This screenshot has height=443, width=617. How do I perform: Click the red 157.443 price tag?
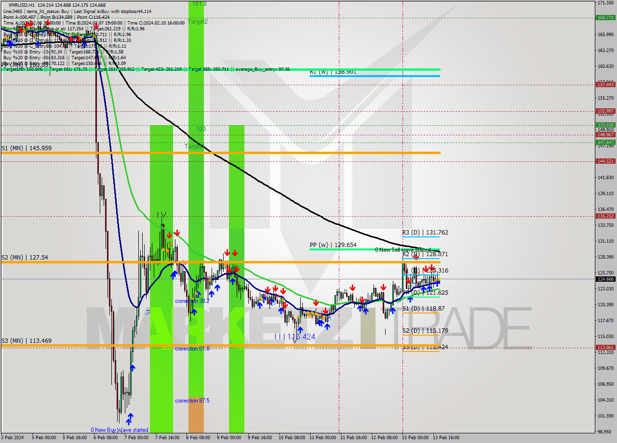coord(605,84)
